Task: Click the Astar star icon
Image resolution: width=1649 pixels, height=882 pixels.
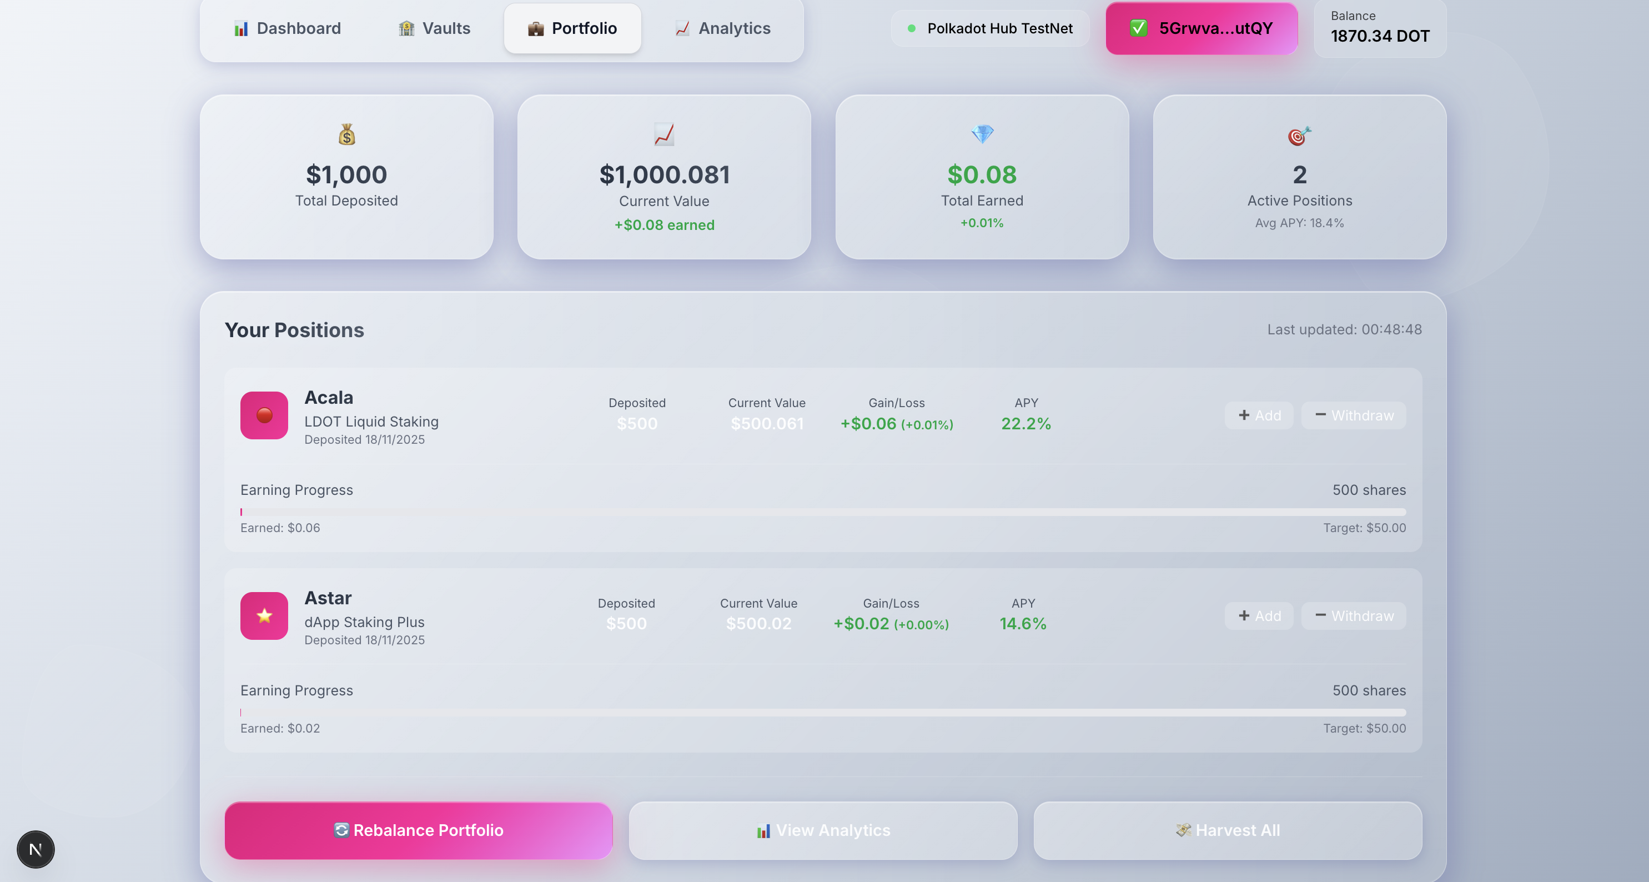Action: point(264,615)
